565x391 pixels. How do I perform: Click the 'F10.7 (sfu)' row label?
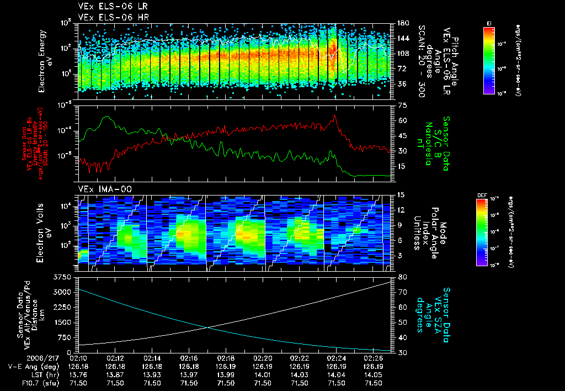[39, 383]
